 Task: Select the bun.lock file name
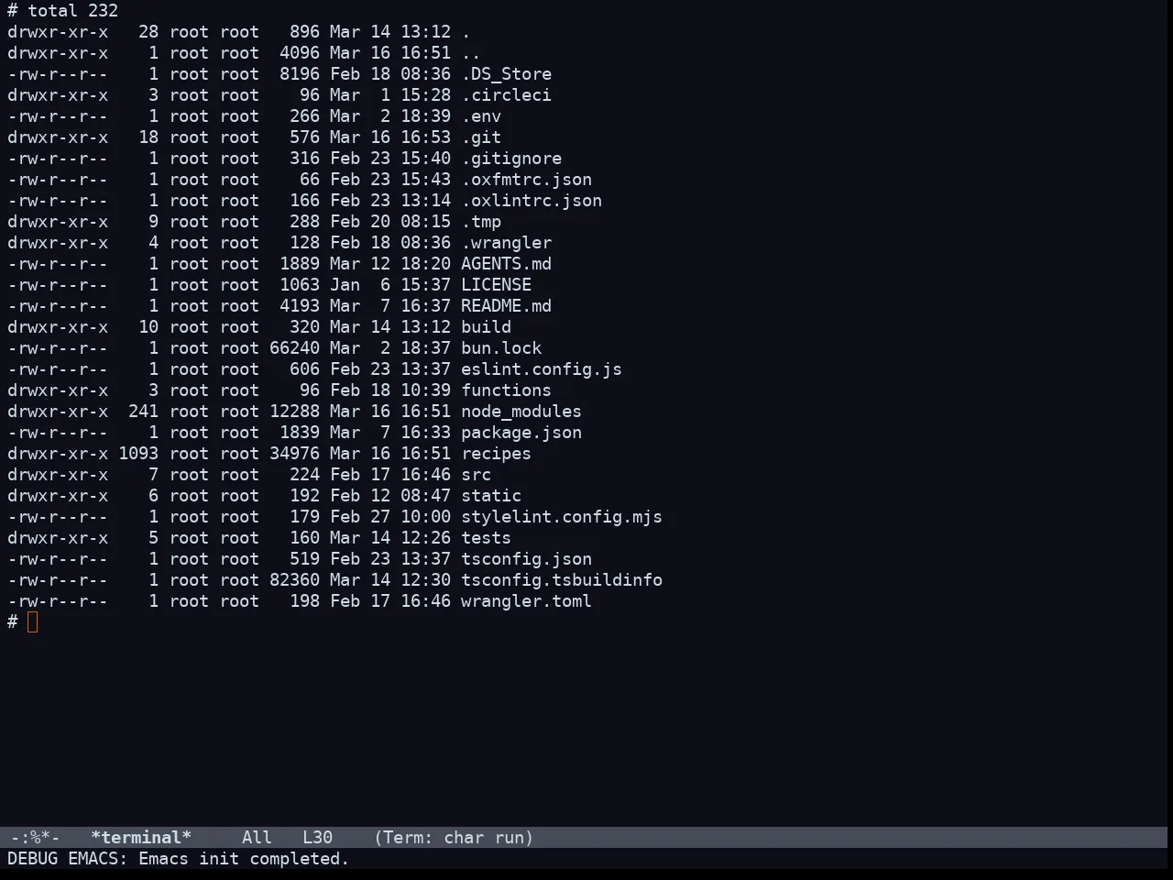point(501,348)
